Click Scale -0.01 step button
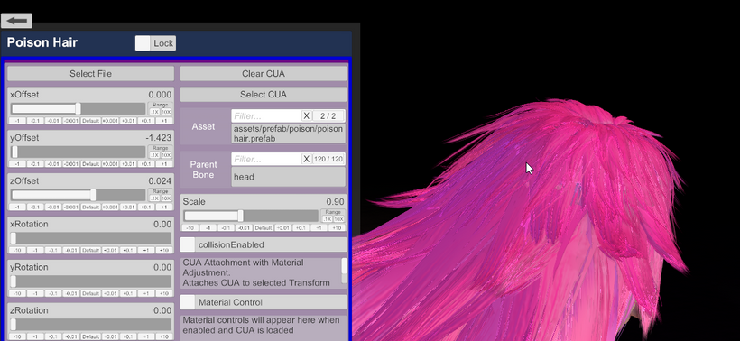740x341 pixels. (244, 228)
